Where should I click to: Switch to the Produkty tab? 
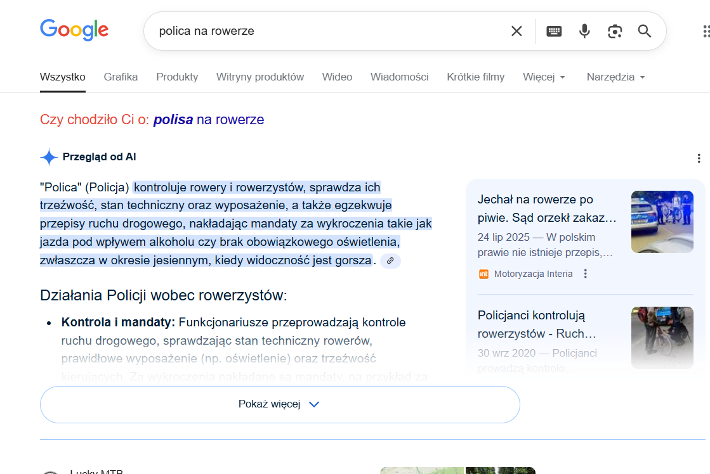tap(177, 77)
